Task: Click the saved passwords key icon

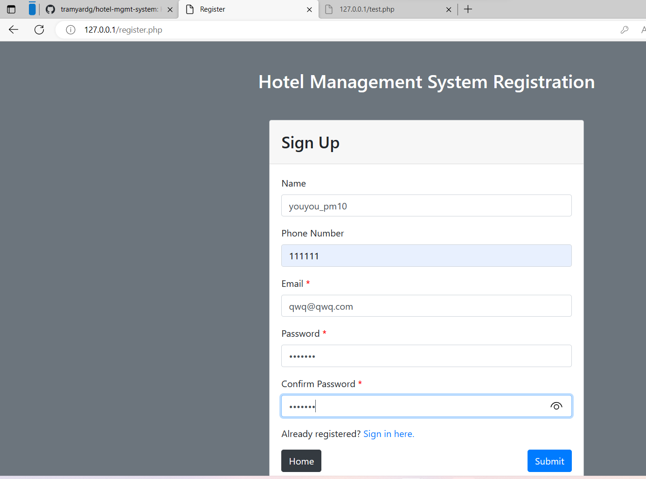Action: (625, 30)
